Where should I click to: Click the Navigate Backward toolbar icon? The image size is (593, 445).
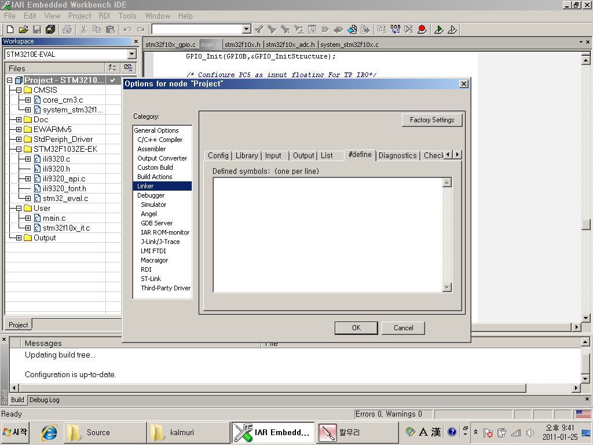352,30
